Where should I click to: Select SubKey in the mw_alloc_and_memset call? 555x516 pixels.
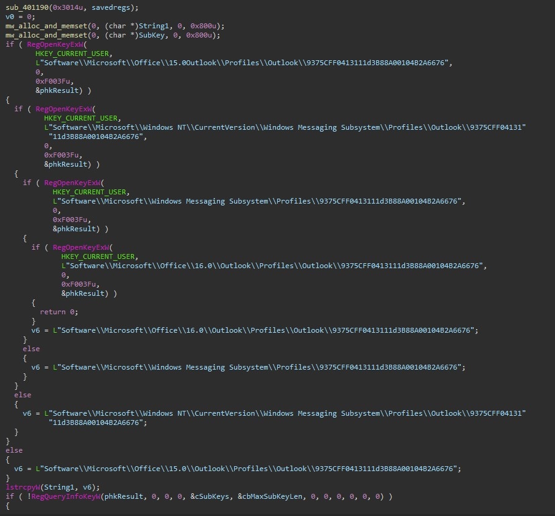(151, 35)
